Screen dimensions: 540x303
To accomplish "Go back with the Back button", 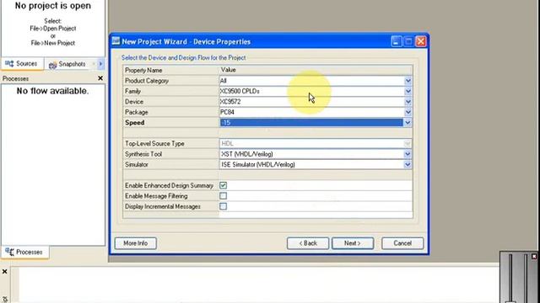I will 308,243.
